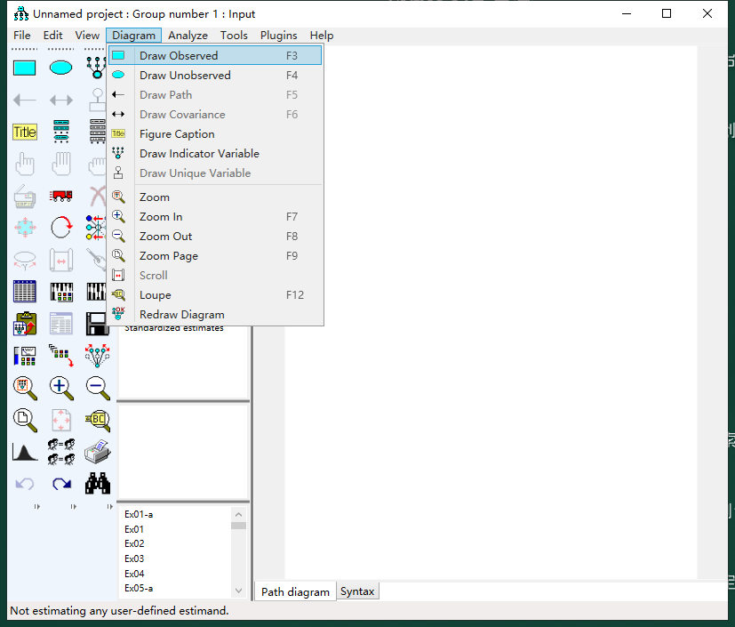
Task: Click the redo arrow toolbar icon
Action: 61,484
